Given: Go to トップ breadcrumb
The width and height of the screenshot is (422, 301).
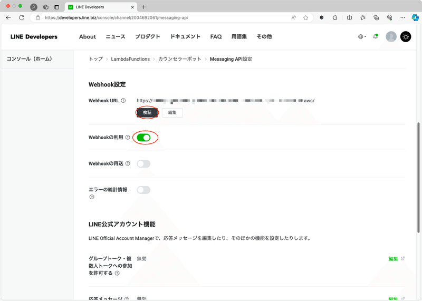Looking at the screenshot, I should 96,59.
